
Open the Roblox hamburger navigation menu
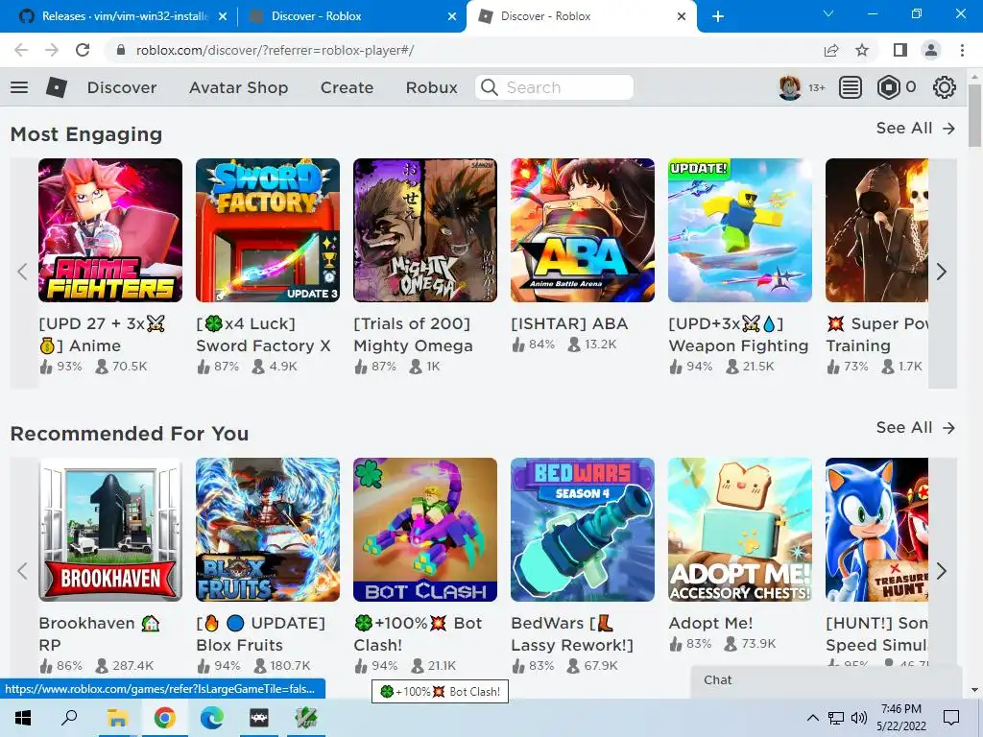tap(19, 87)
